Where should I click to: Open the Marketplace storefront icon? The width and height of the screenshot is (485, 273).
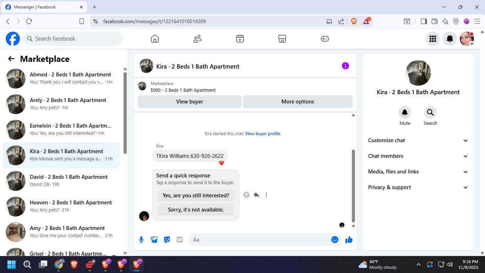coord(282,39)
